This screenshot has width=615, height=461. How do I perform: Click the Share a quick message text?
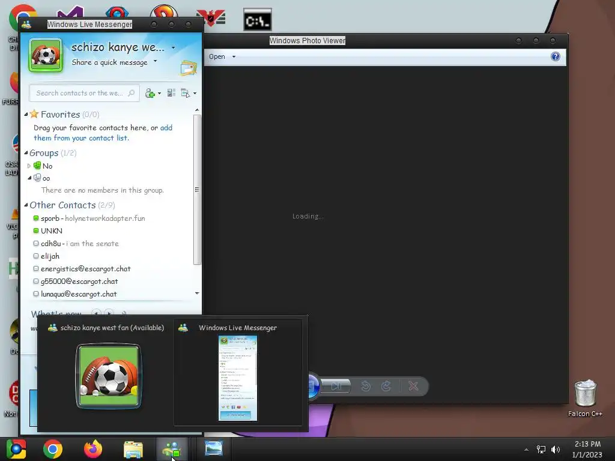point(109,62)
